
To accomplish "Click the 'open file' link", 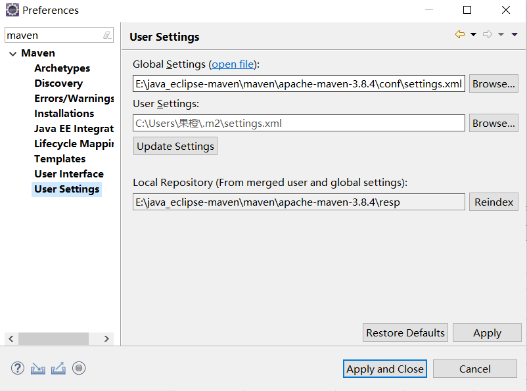I will (x=233, y=64).
